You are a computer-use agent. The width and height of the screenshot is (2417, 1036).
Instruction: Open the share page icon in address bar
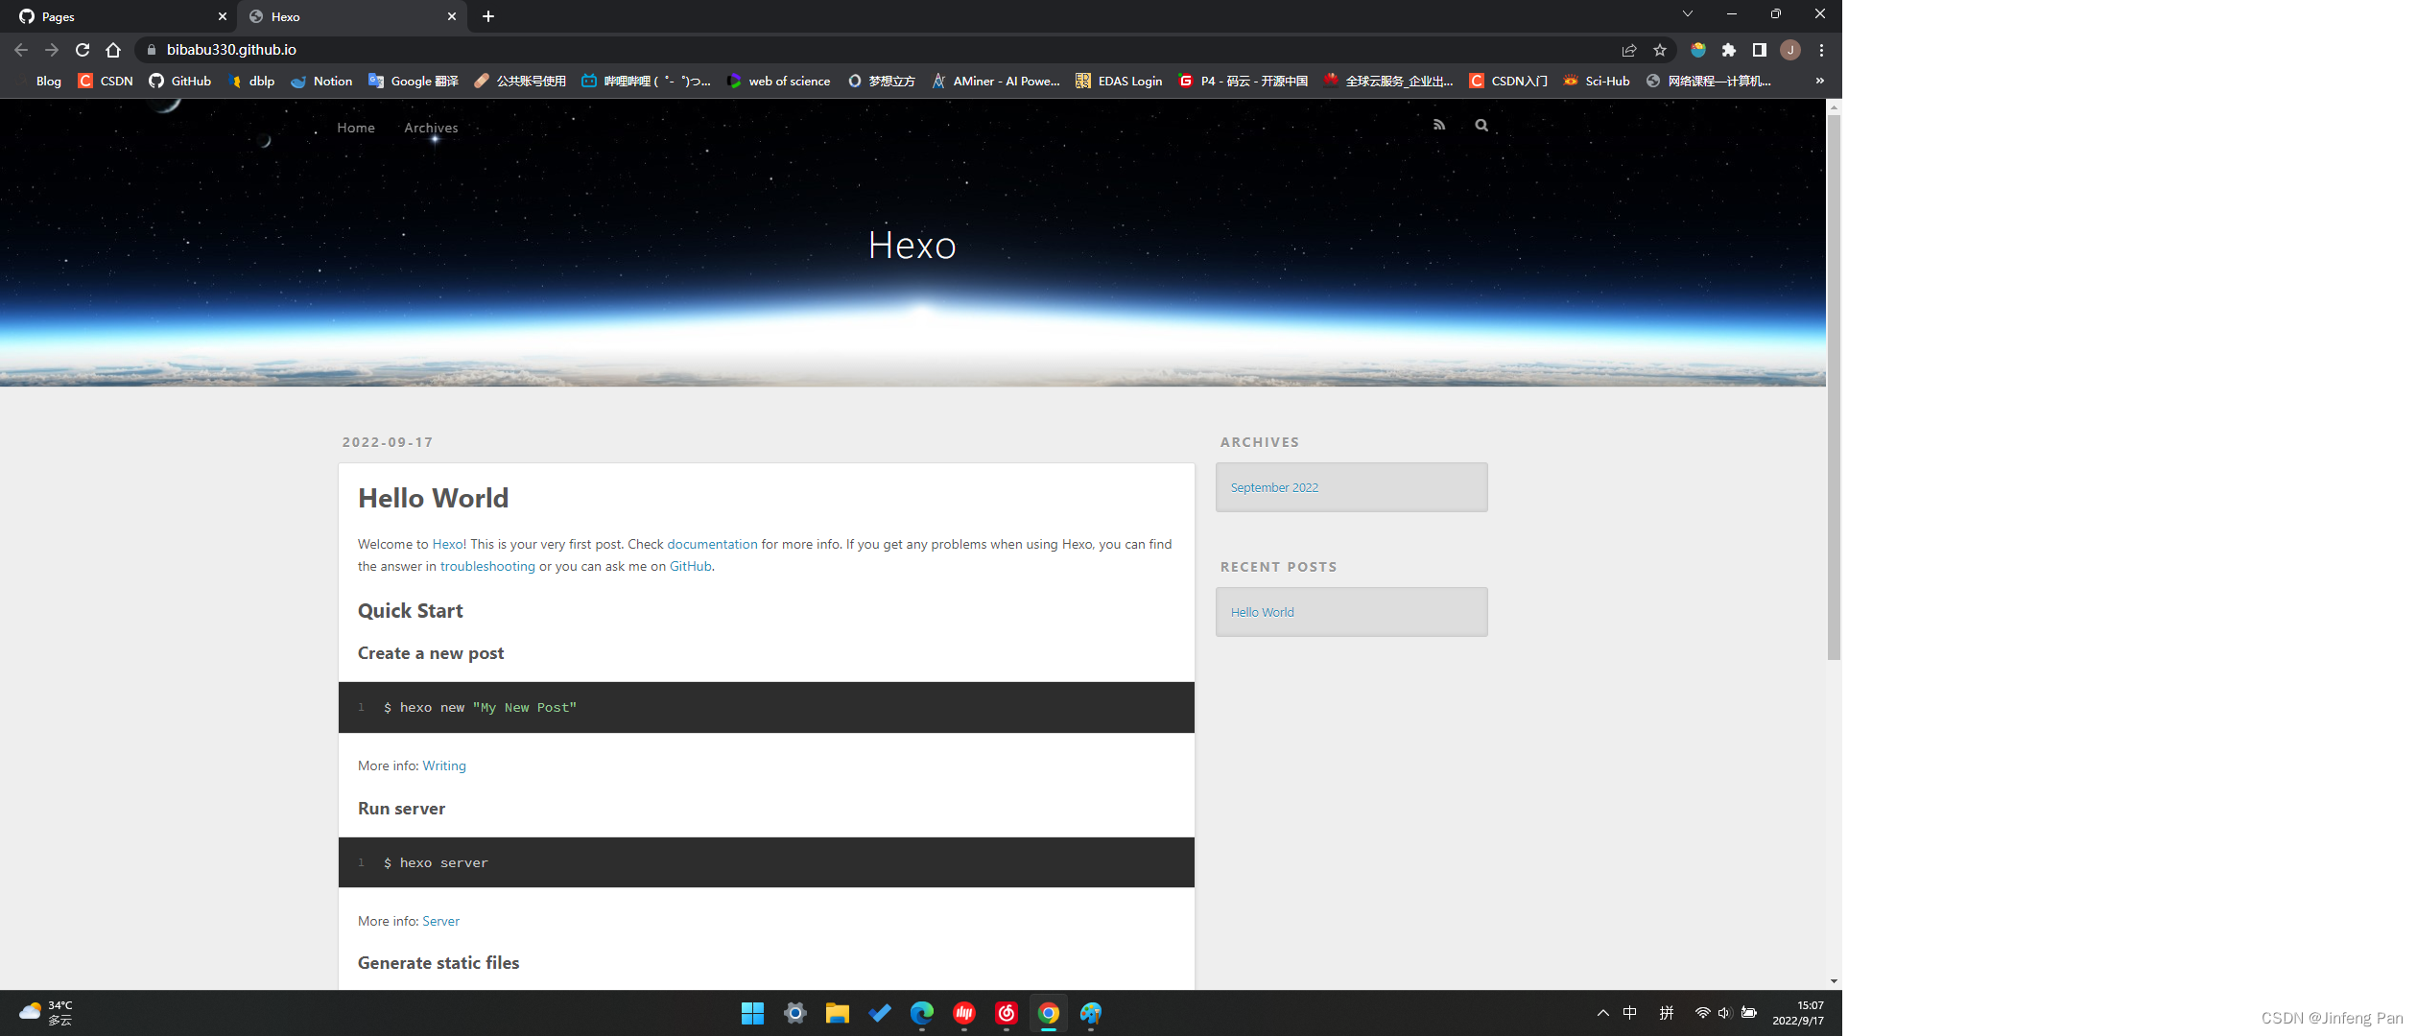click(x=1629, y=50)
